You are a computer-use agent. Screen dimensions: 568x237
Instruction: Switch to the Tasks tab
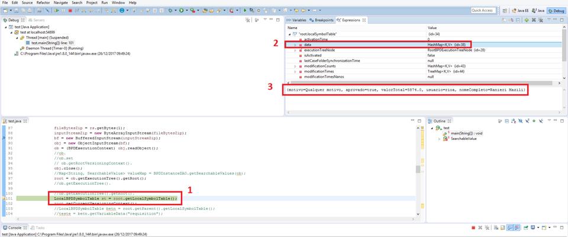[38, 228]
